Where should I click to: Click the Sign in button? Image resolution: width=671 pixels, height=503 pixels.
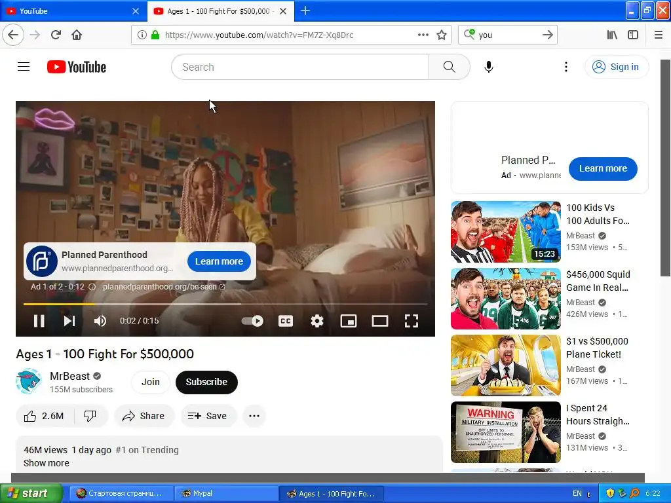tap(616, 67)
